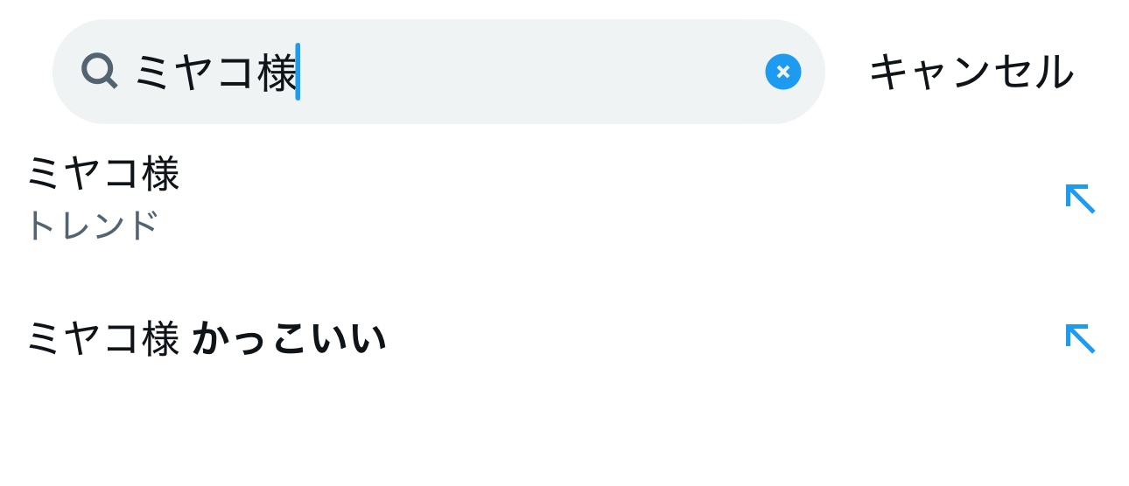Insert the かっこいい suggestion via its blue arrow
This screenshot has height=486, width=1129.
1080,338
